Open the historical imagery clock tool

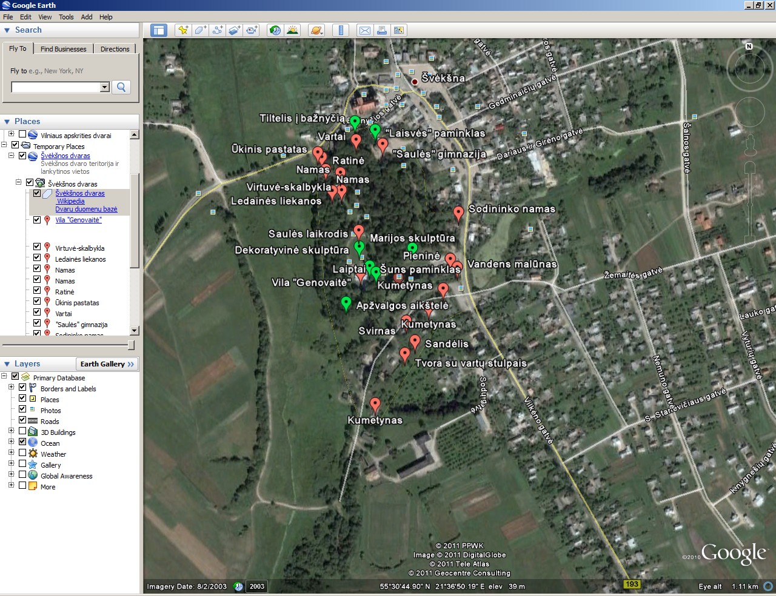275,30
